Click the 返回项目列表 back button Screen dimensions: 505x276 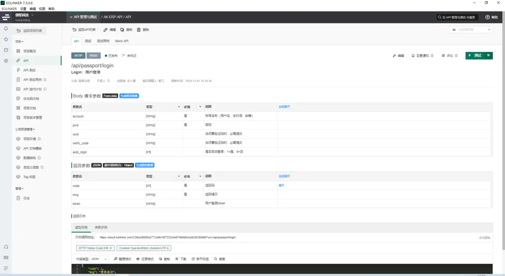(x=29, y=31)
